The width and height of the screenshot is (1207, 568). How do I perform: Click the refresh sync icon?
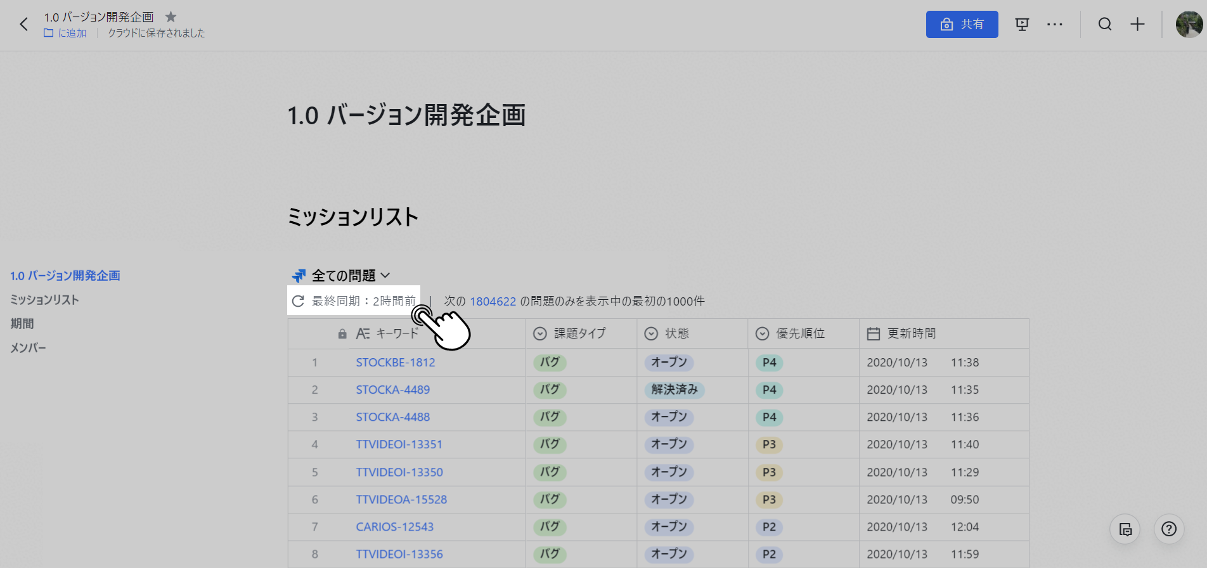[298, 301]
